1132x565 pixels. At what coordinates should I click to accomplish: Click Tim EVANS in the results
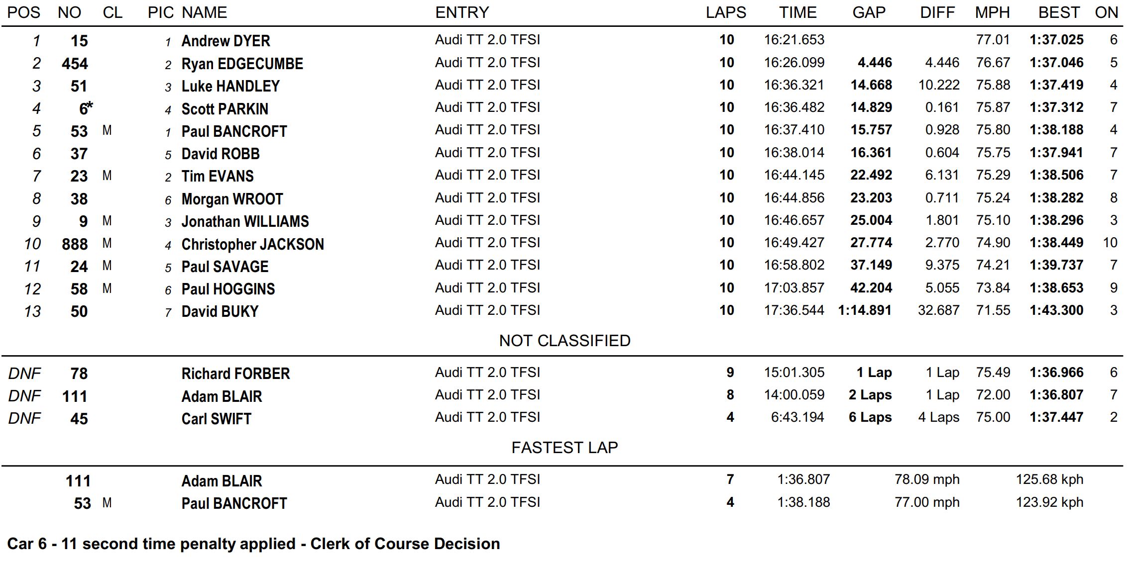[x=218, y=176]
